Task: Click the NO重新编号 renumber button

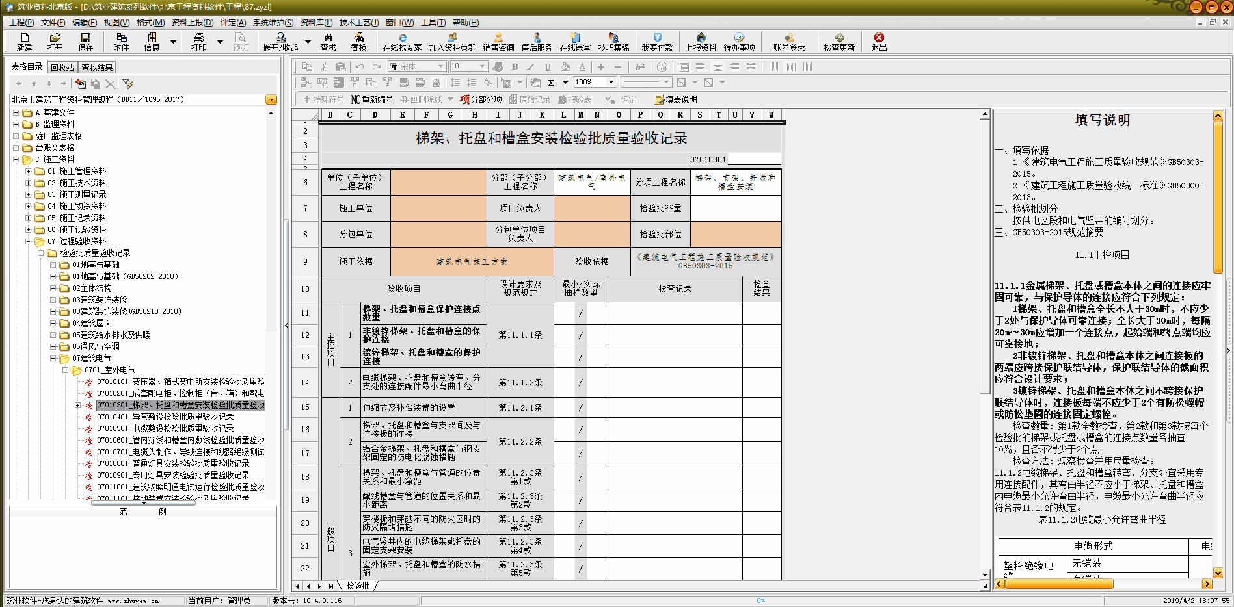Action: tap(372, 99)
